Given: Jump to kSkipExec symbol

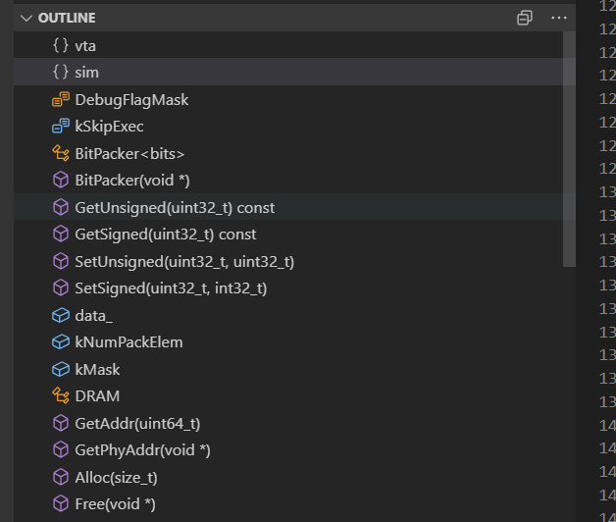Looking at the screenshot, I should (x=288, y=127).
